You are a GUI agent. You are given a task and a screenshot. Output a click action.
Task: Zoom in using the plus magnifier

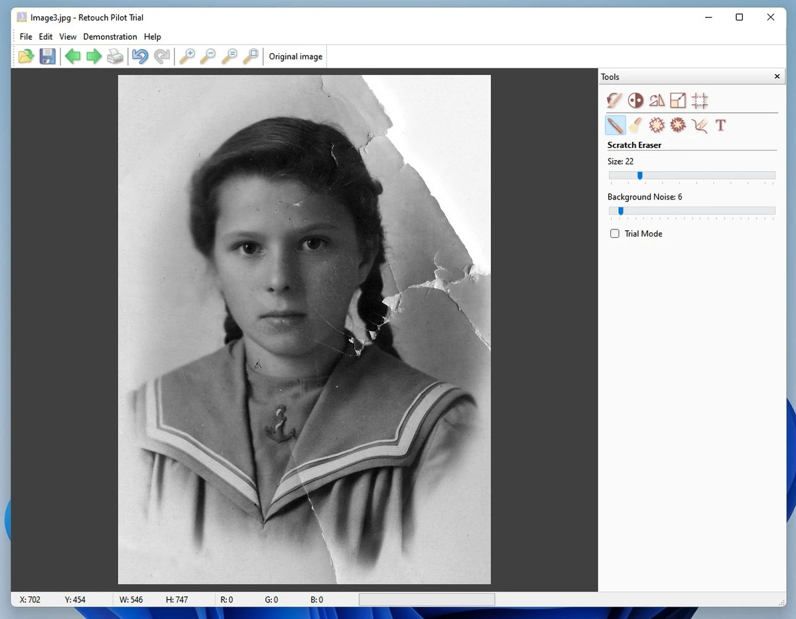[x=187, y=56]
